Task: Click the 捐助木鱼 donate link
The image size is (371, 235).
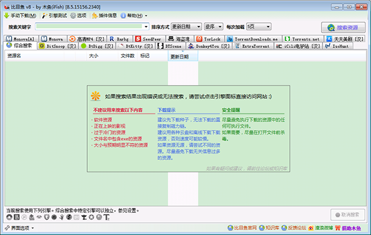Action: 348,228
